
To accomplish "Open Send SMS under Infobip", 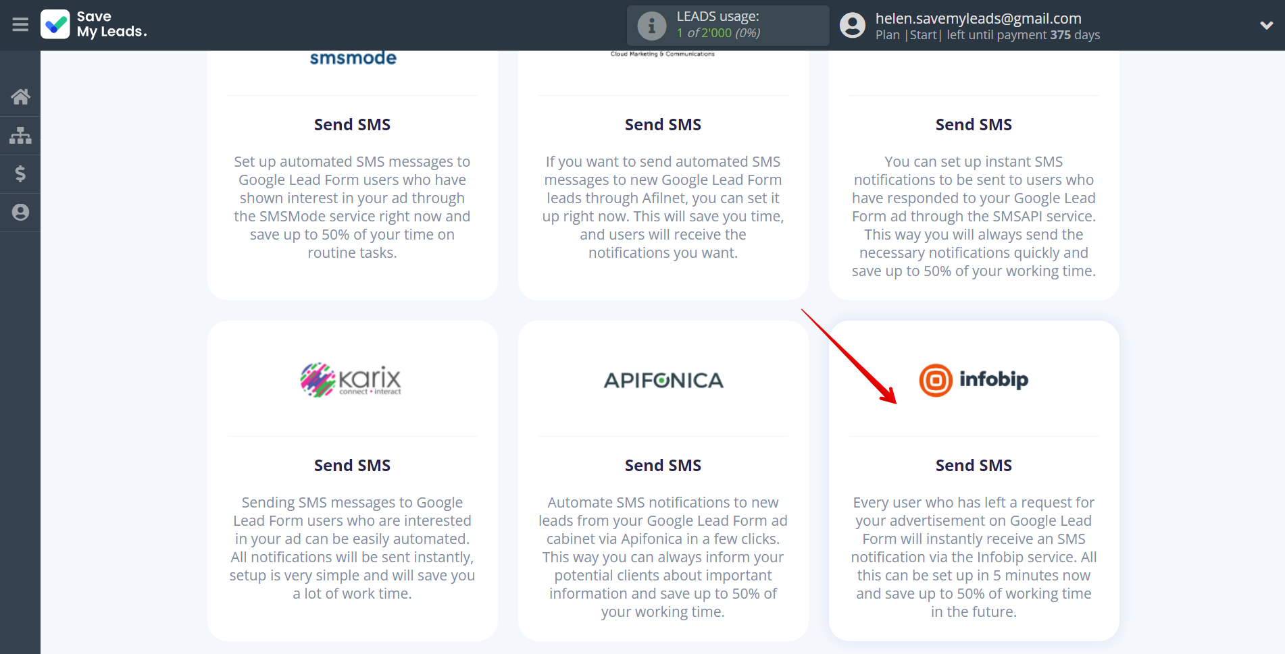I will [x=974, y=466].
